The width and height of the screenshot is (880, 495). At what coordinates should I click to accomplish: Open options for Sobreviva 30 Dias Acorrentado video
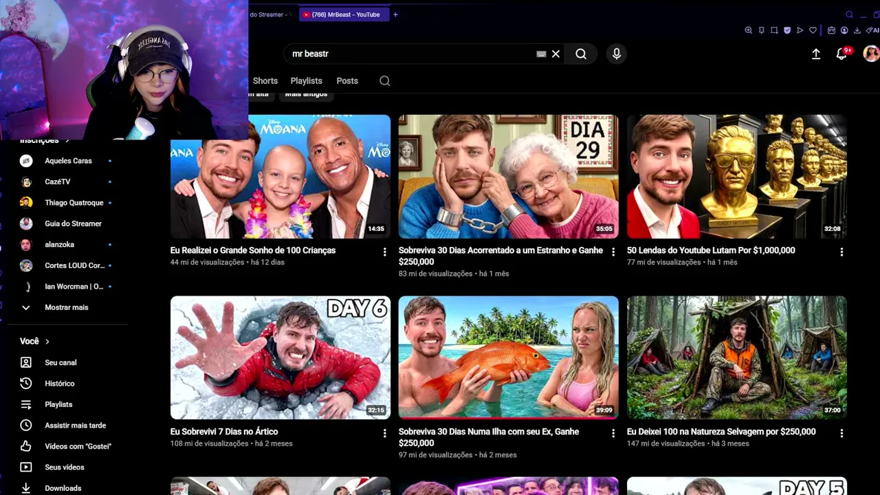point(613,252)
